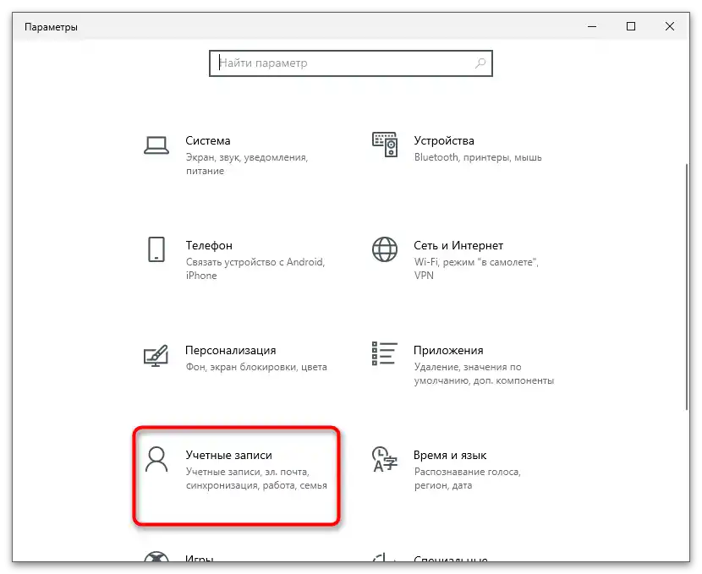
Task: Click the text 'Фон, экран блокировки, цвета'
Action: click(256, 367)
